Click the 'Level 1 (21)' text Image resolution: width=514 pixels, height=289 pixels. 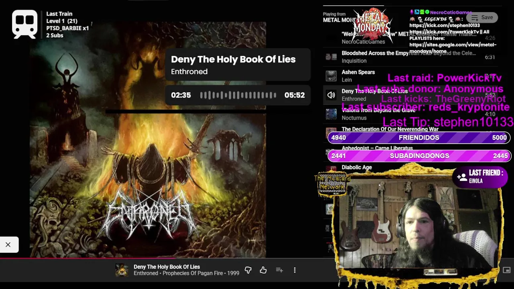point(62,21)
